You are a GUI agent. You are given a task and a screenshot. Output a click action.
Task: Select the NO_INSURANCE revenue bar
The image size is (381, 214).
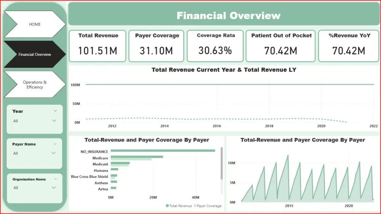pyautogui.click(x=163, y=151)
